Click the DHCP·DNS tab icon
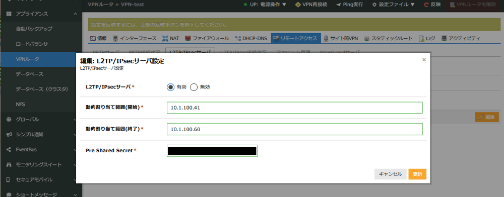 click(x=238, y=38)
